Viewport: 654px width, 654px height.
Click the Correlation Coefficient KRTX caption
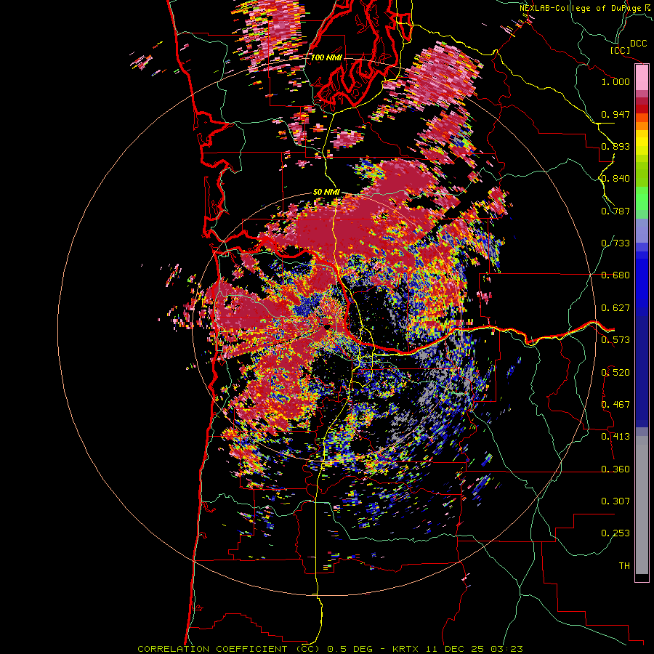(330, 649)
